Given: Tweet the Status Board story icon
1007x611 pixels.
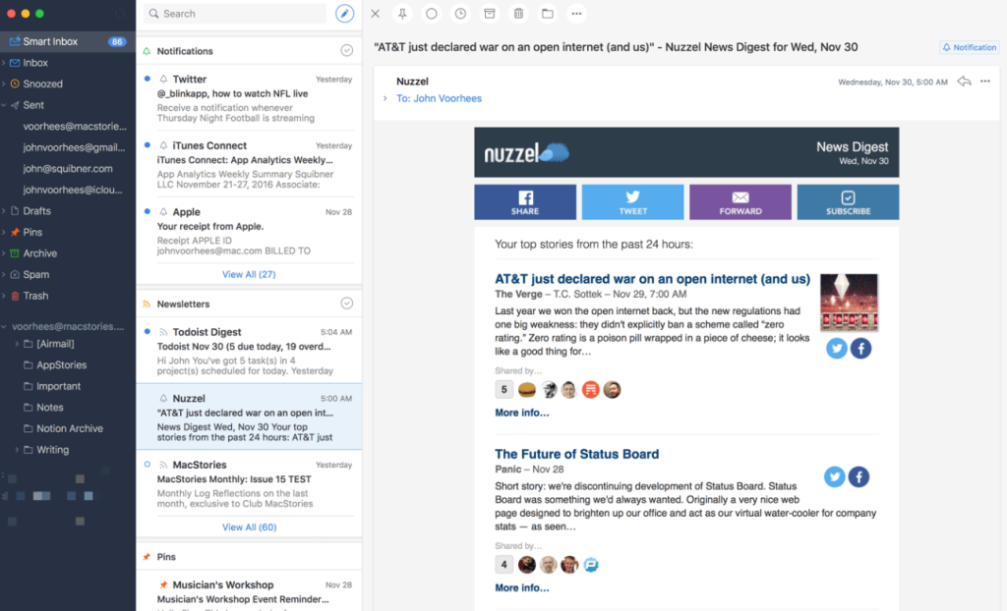Looking at the screenshot, I should click(x=834, y=476).
